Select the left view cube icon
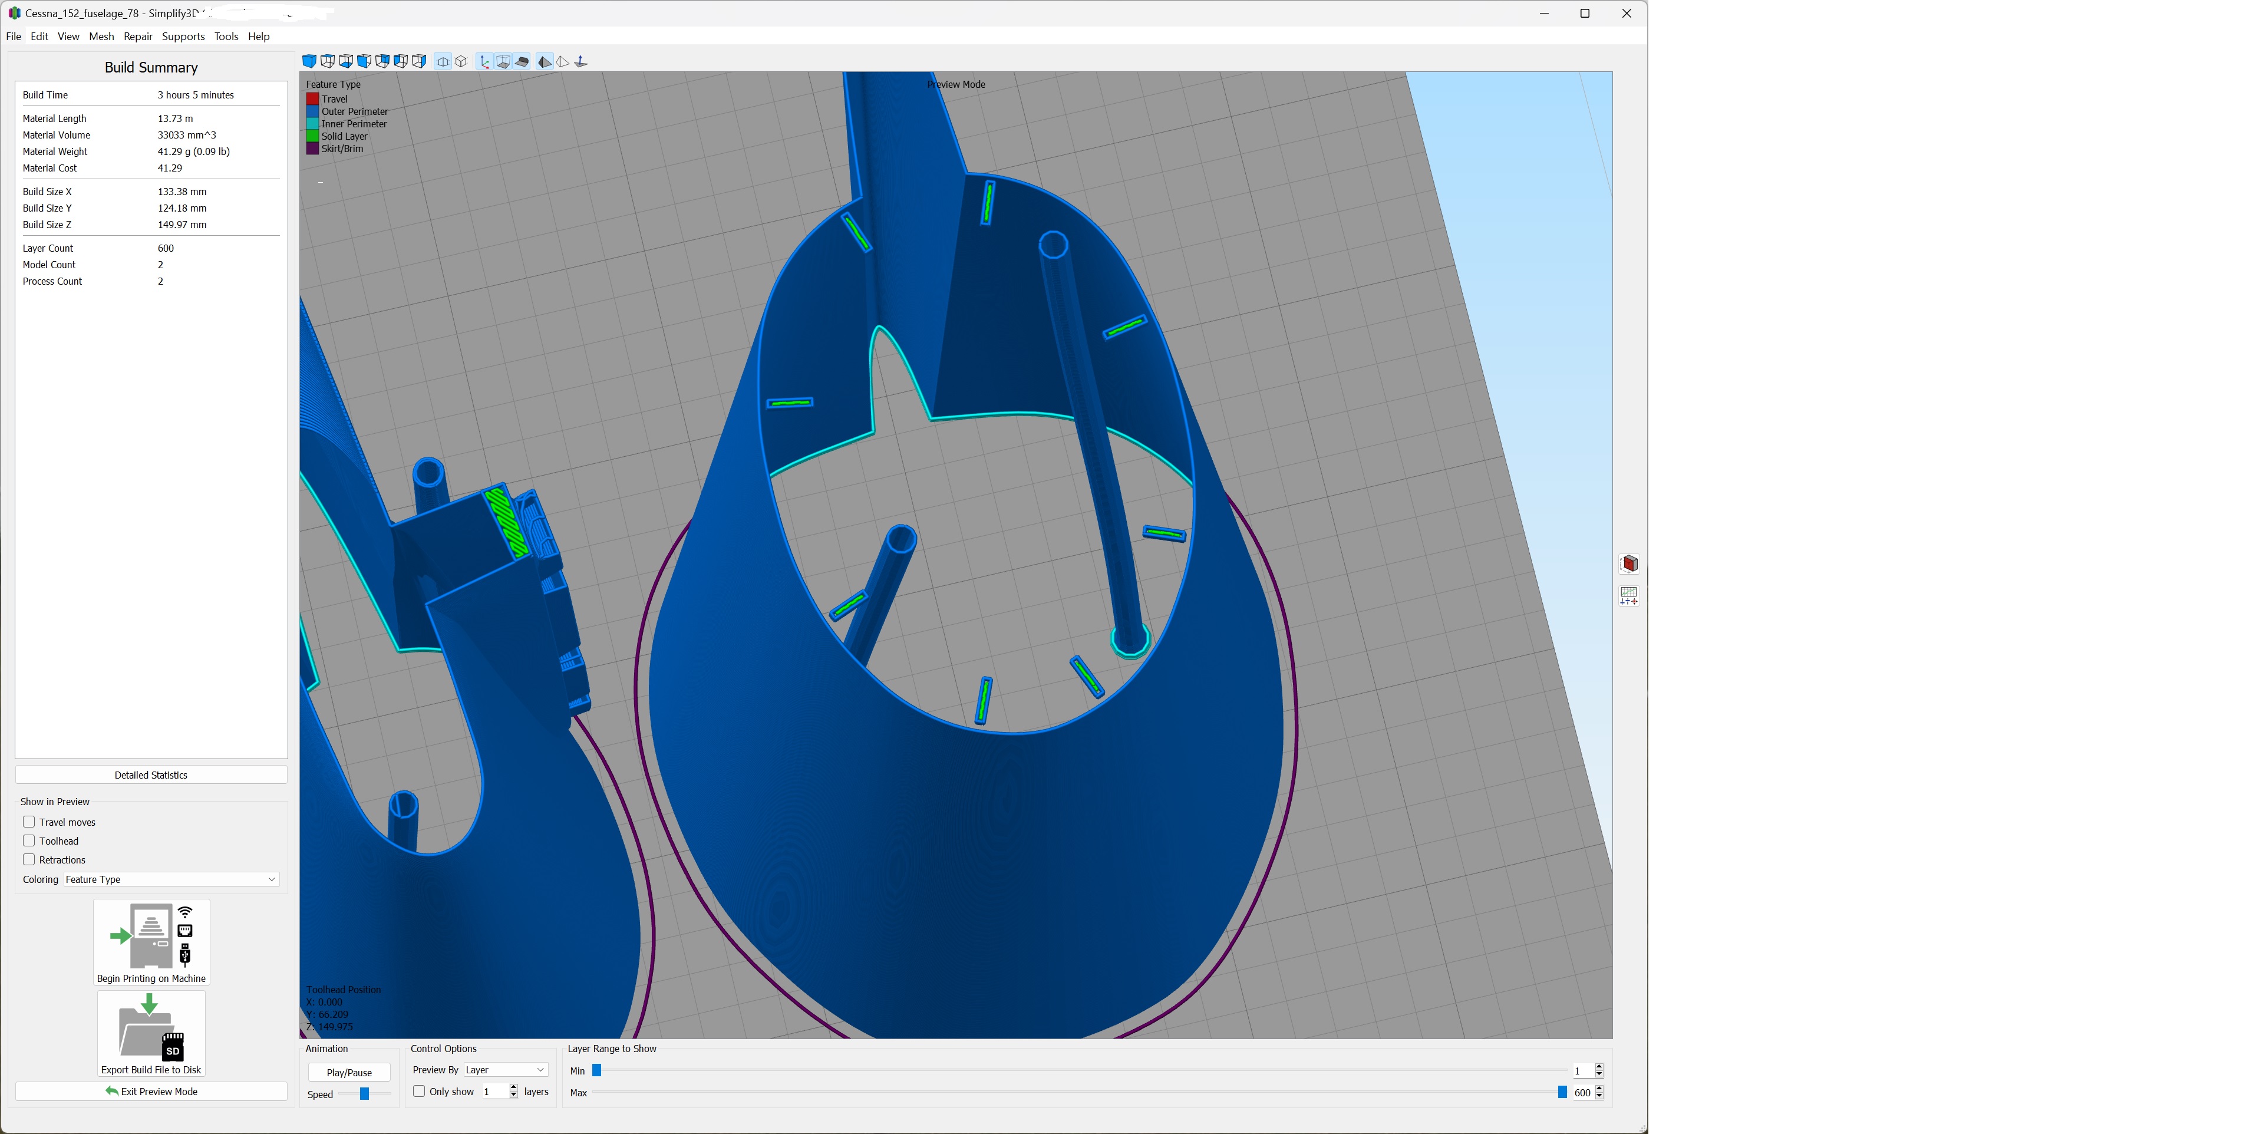The image size is (2263, 1134). coord(401,61)
